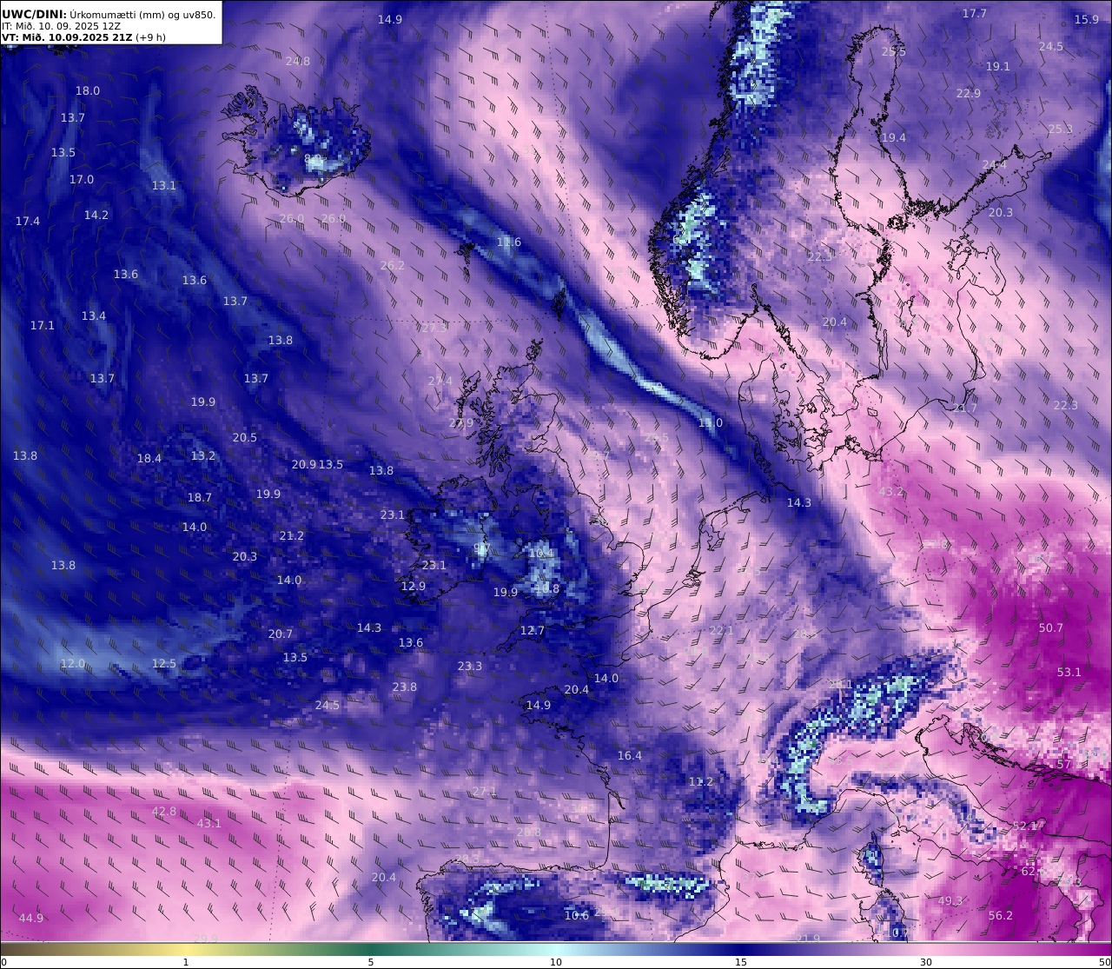Click the 42.8 value on the map
Screen dimensions: 1112x969
tap(164, 812)
